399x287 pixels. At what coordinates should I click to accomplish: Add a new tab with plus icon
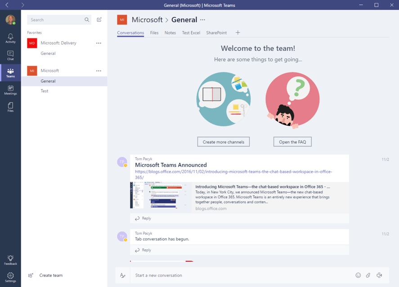click(x=238, y=32)
